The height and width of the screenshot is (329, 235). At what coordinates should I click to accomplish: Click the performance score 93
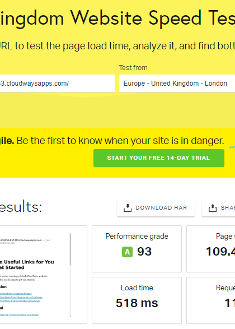click(x=144, y=252)
